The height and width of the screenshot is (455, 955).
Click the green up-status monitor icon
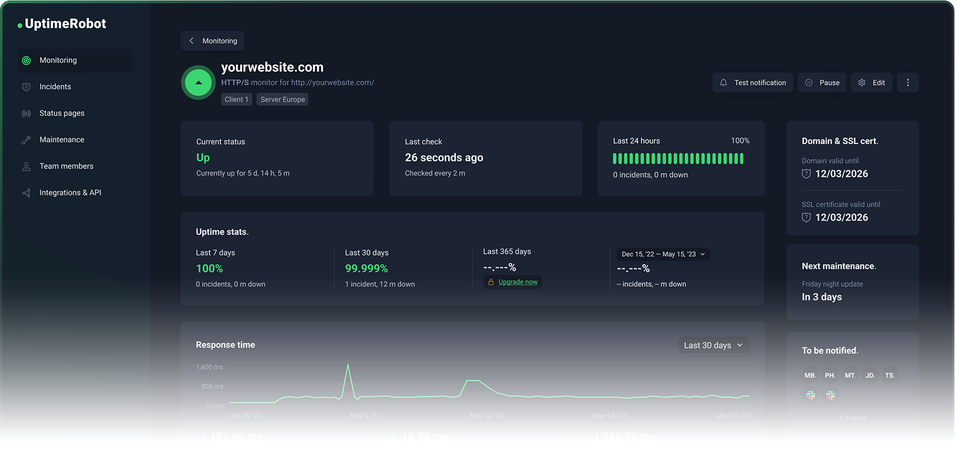click(198, 83)
